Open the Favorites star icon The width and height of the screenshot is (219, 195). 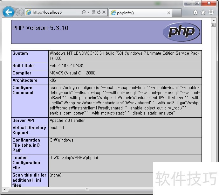pos(203,12)
